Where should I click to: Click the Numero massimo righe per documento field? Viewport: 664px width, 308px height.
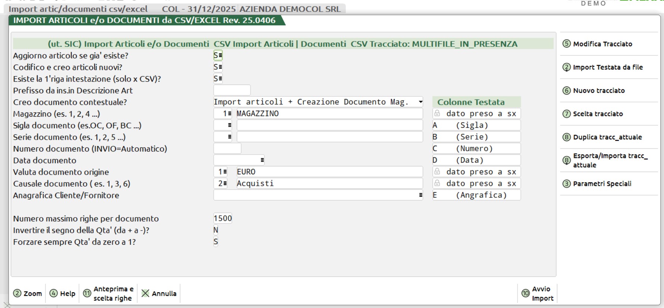(223, 218)
